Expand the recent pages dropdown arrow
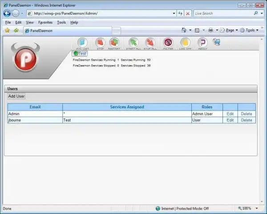The width and height of the screenshot is (267, 214). tap(22, 13)
